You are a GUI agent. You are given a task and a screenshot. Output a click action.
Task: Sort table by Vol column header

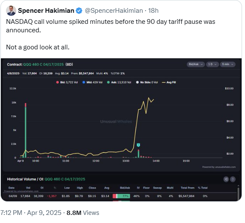point(28,188)
